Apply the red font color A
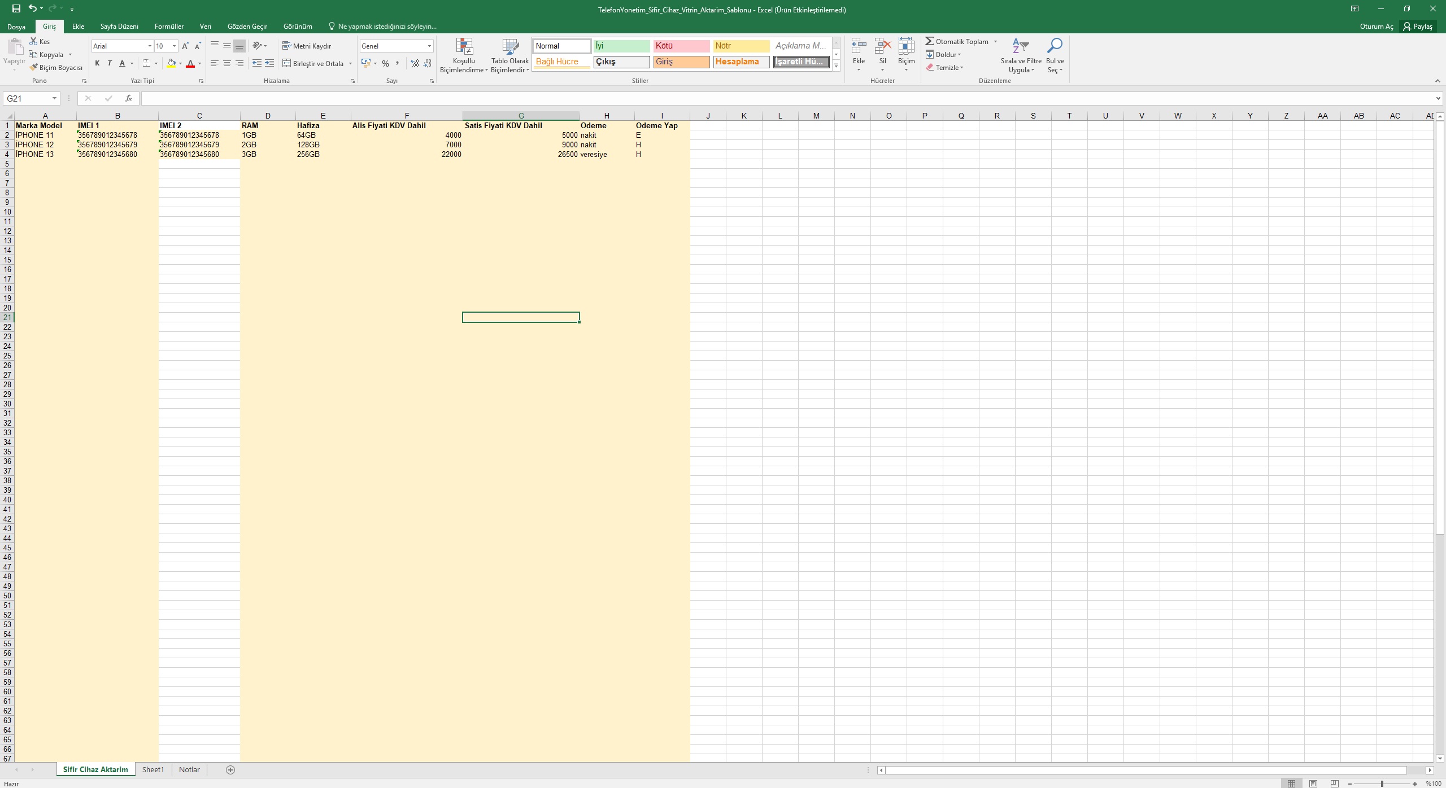This screenshot has width=1446, height=788. (190, 63)
